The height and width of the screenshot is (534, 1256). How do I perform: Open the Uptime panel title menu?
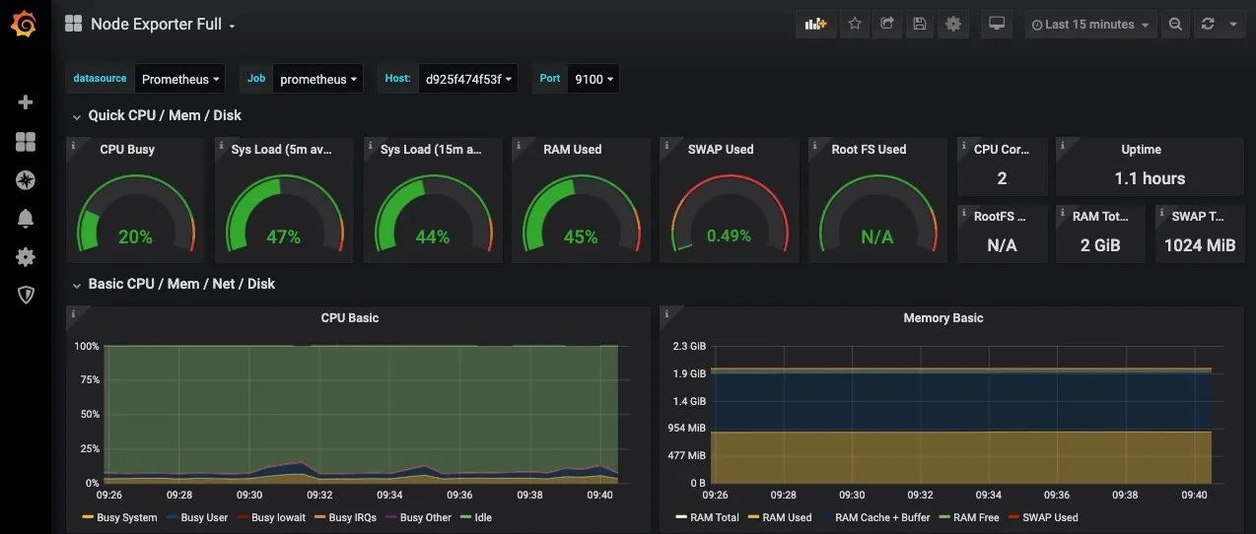pyautogui.click(x=1141, y=150)
